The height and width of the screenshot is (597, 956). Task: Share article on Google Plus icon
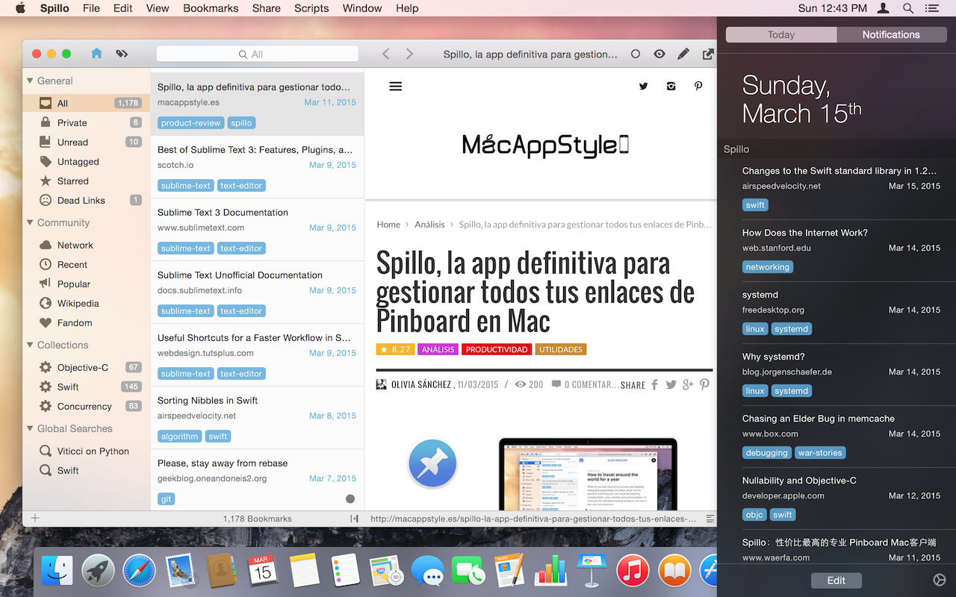tap(688, 384)
